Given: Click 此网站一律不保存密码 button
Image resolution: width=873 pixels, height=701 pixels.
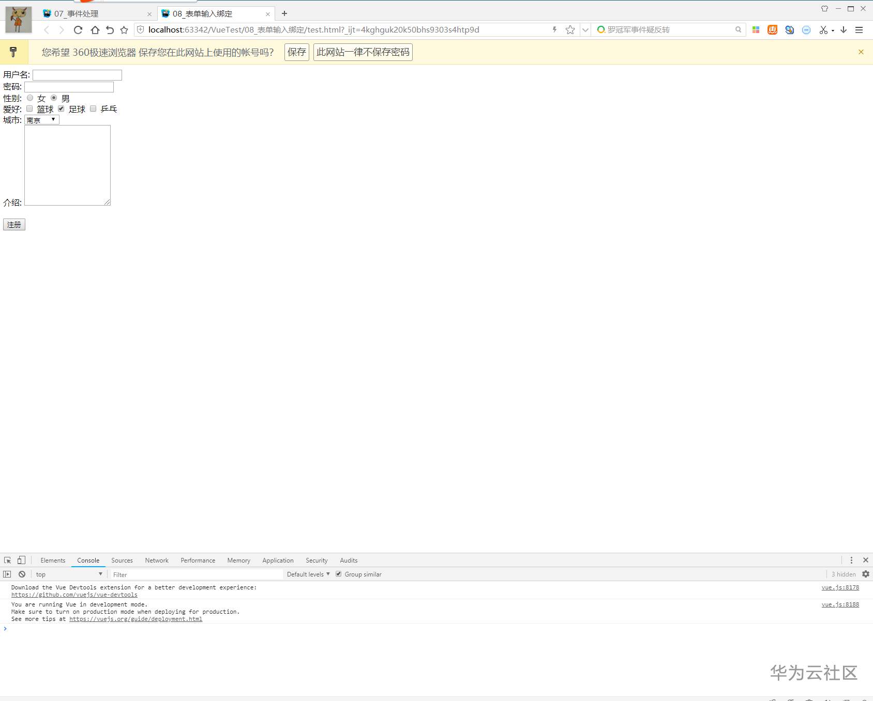Looking at the screenshot, I should 363,52.
